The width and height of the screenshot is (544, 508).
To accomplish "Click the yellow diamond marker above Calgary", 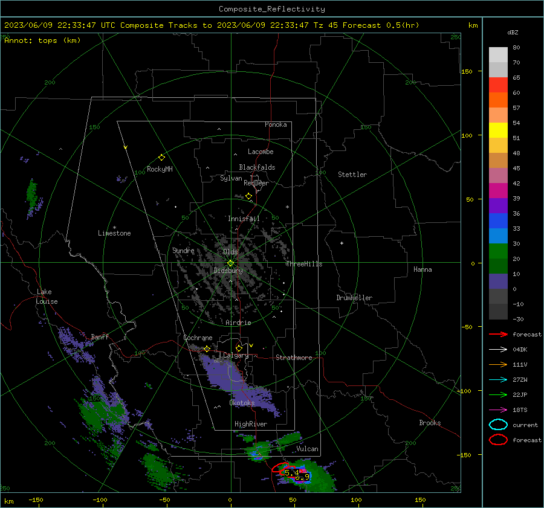I will [239, 348].
